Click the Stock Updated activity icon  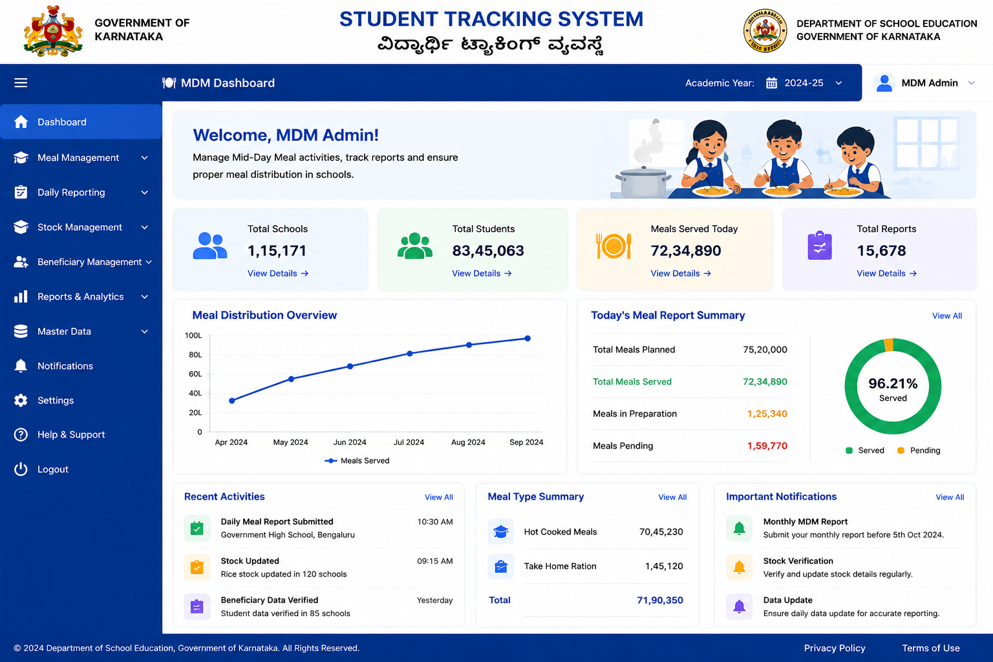coord(197,568)
